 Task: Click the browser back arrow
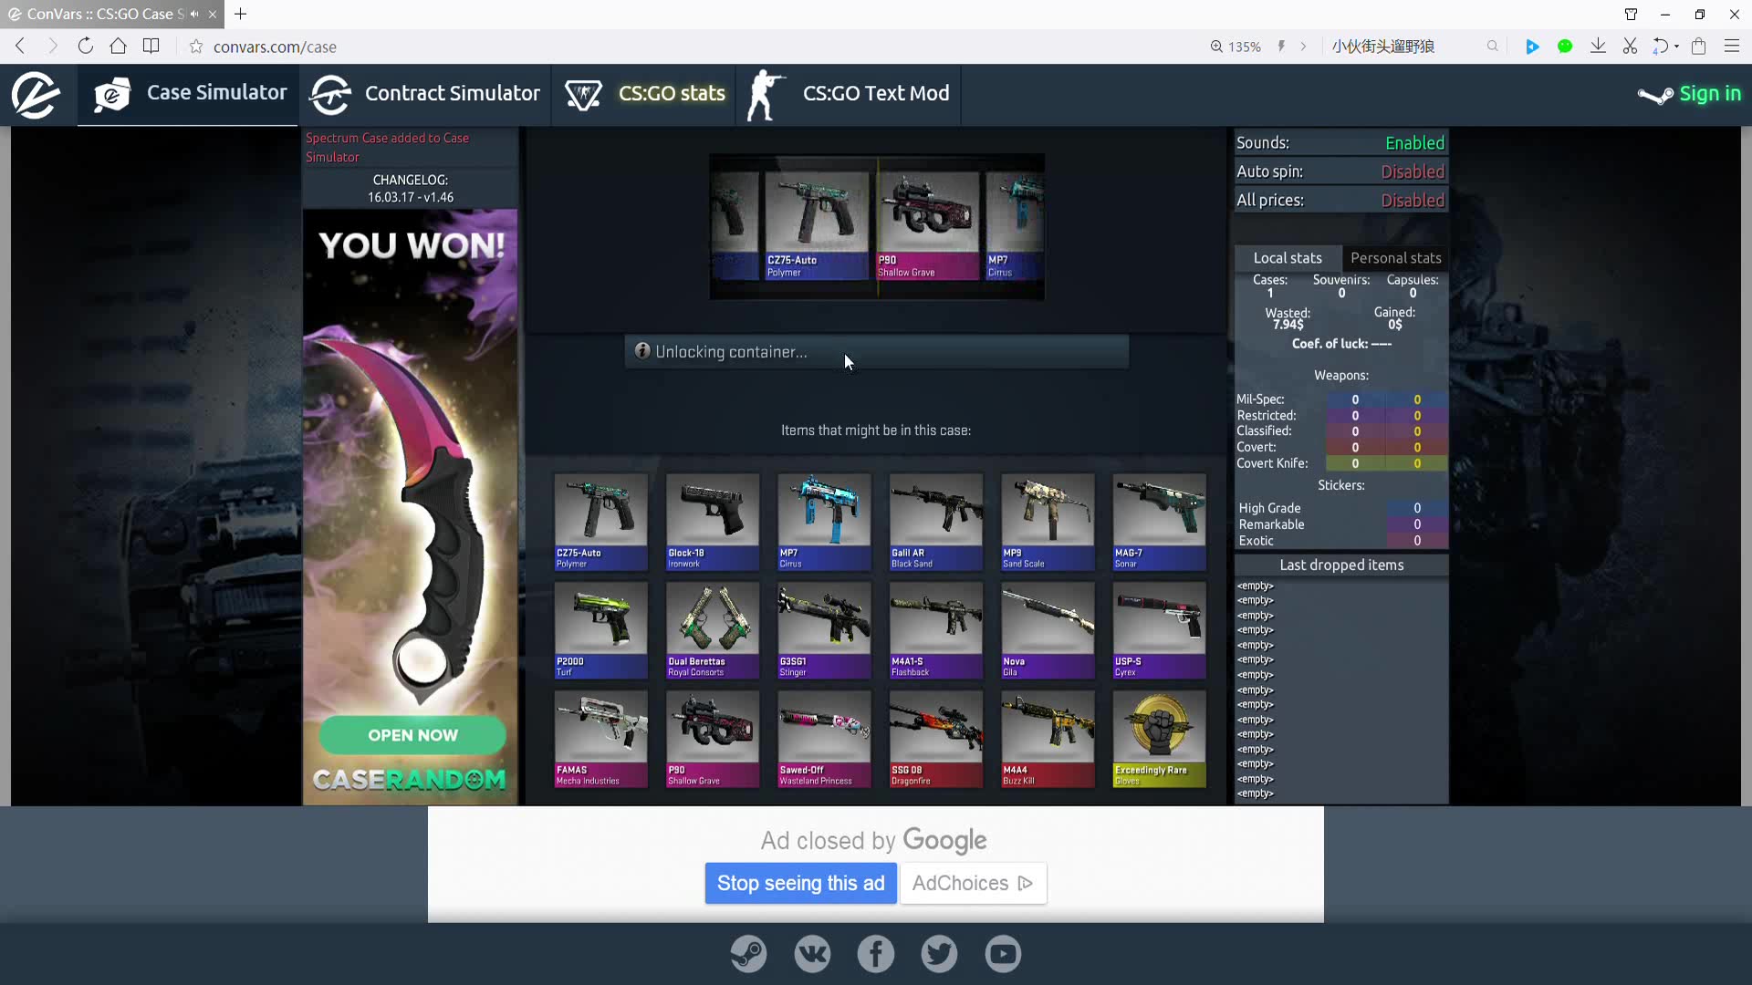coord(20,47)
